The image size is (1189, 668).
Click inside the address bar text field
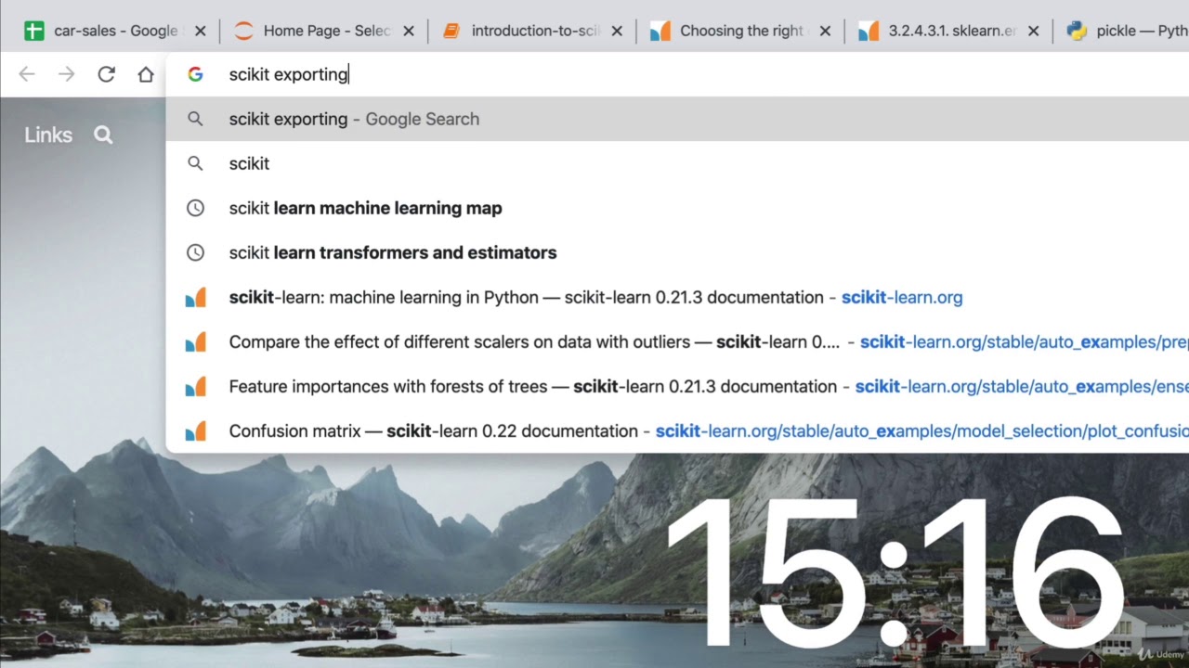click(x=650, y=74)
